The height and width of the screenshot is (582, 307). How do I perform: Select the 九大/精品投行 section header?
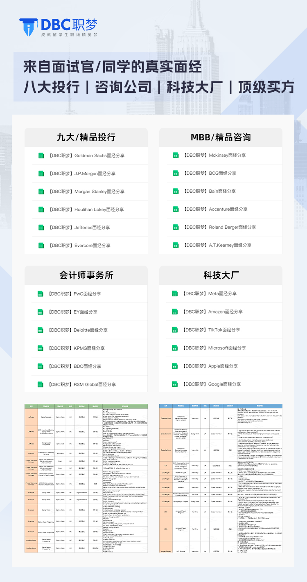pyautogui.click(x=86, y=137)
